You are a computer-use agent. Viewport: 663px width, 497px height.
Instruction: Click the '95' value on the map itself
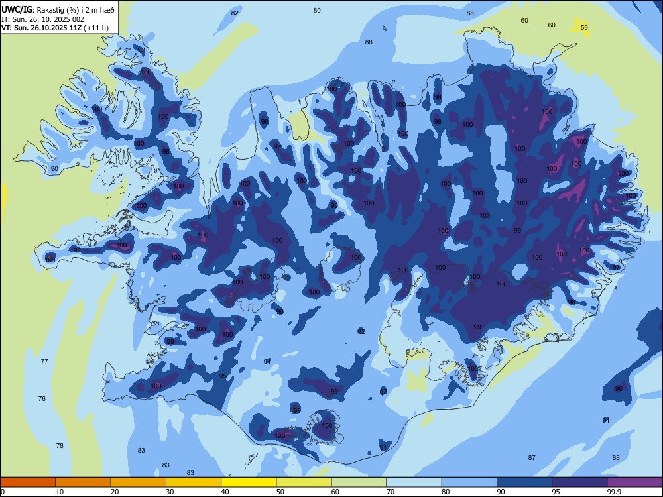click(223, 376)
